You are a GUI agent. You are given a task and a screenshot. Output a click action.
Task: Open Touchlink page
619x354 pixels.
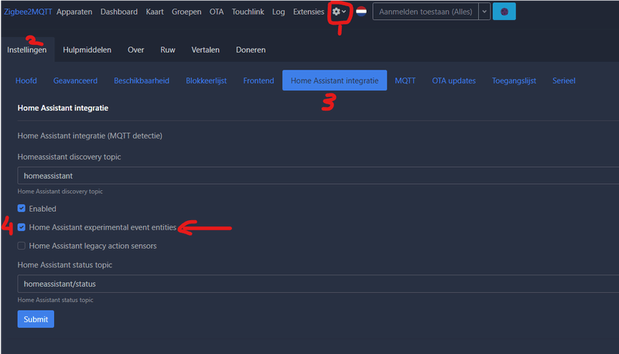(x=248, y=12)
